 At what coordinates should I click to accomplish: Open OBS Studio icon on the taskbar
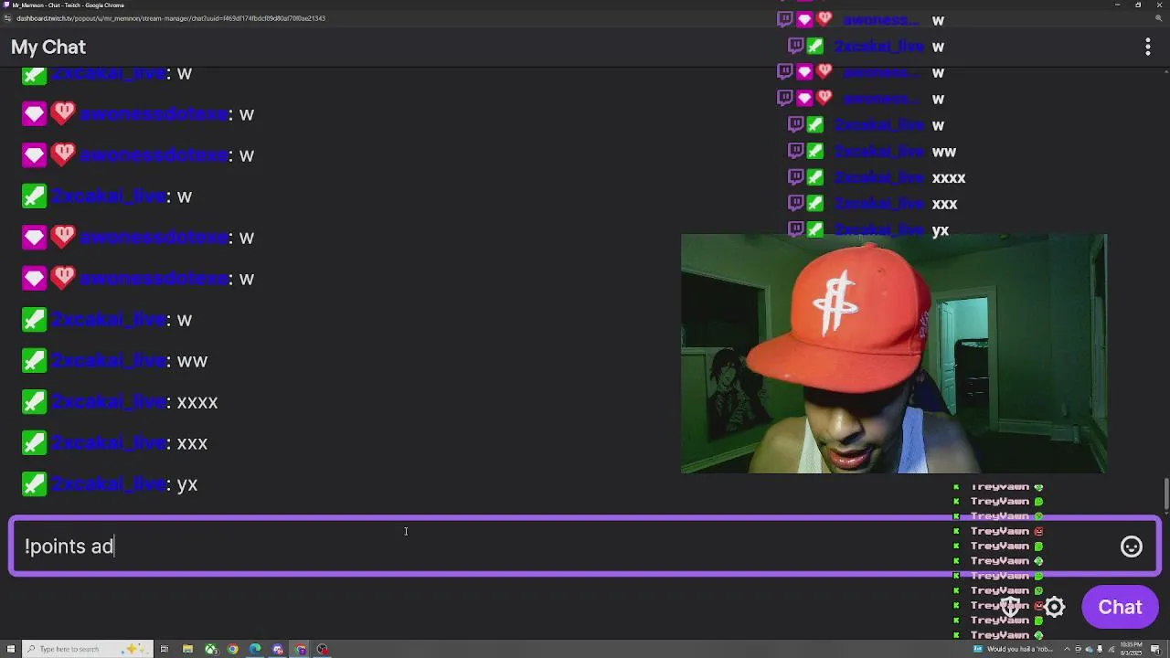click(x=323, y=649)
